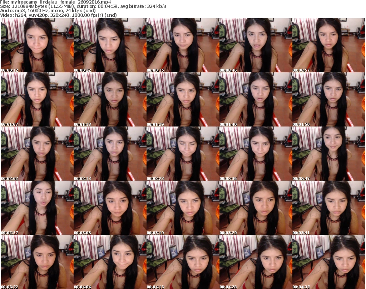Click the Video codec info line
This screenshot has width=366, height=289.
click(59, 15)
